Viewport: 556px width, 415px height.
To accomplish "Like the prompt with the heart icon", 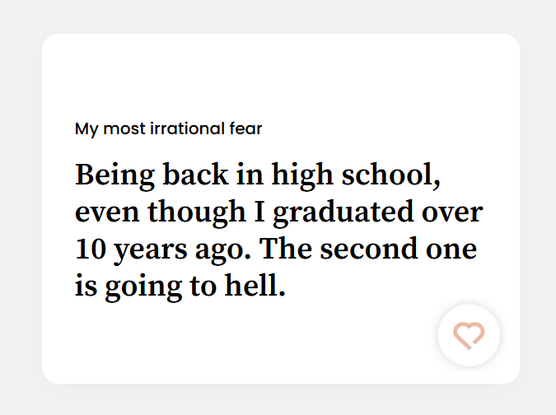I will point(469,335).
